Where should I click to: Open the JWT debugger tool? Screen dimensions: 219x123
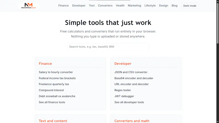pos(124,96)
